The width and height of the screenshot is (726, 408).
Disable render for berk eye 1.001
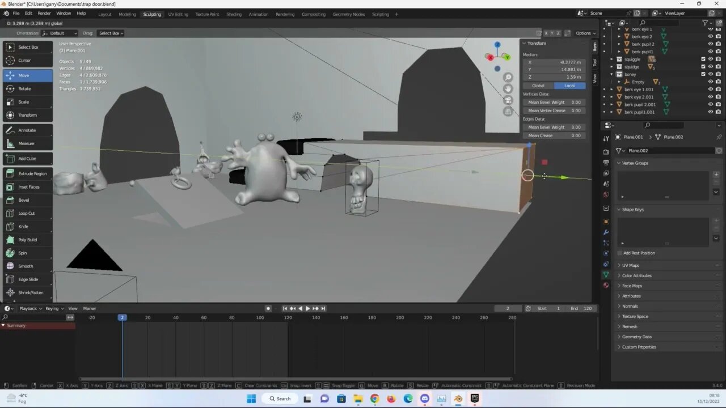tap(718, 89)
